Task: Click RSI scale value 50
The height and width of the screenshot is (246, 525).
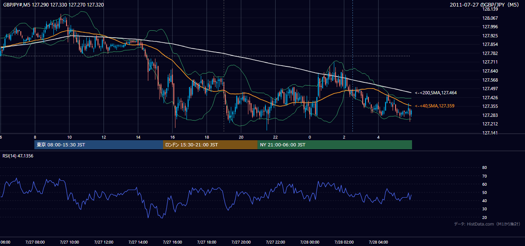Action: [484, 192]
